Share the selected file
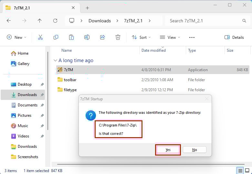The width and height of the screenshot is (252, 174). pos(102,37)
